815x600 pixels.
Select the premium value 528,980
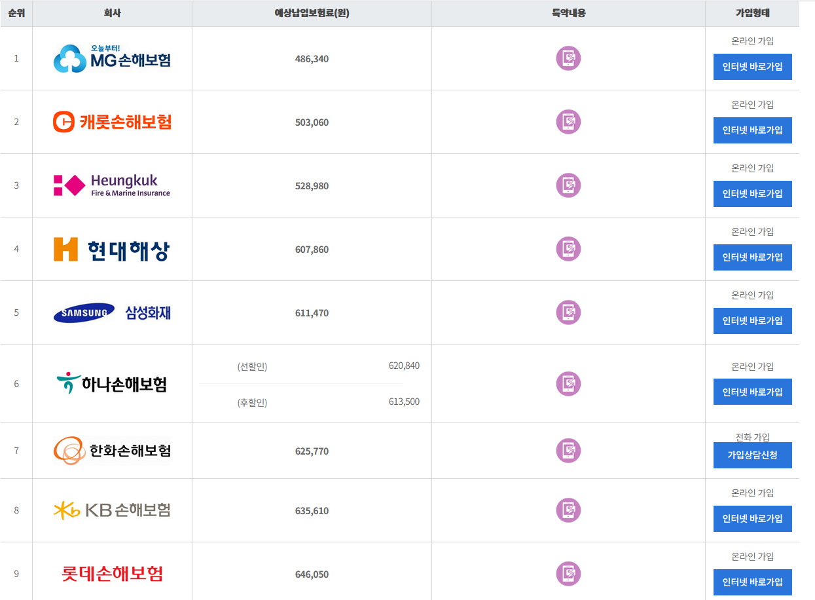312,186
